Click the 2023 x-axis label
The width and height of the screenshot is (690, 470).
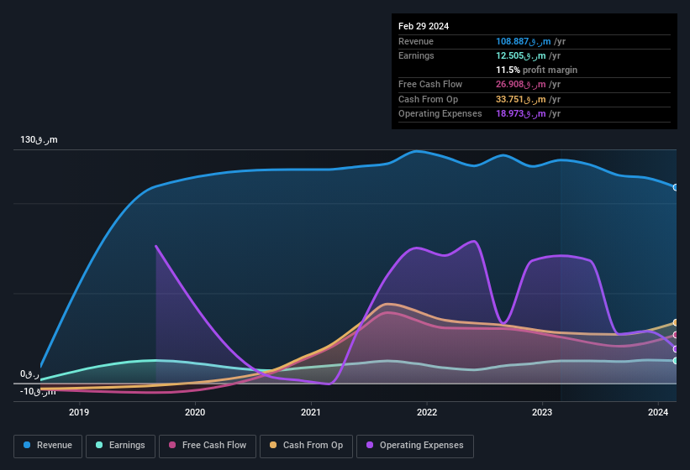point(542,412)
